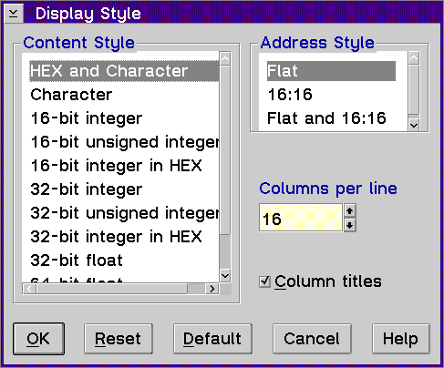
Task: Click the horizontal scroll-right arrow in Content Style
Action: (x=212, y=289)
